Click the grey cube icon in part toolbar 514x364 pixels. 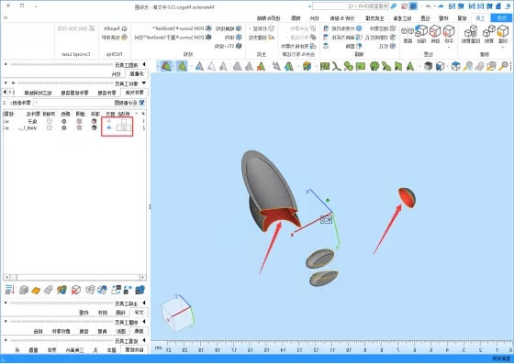pos(24,290)
